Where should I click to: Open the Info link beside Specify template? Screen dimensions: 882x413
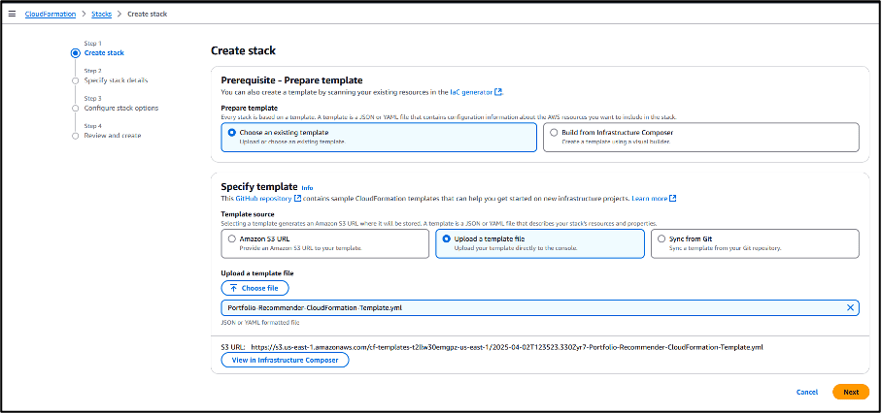307,187
